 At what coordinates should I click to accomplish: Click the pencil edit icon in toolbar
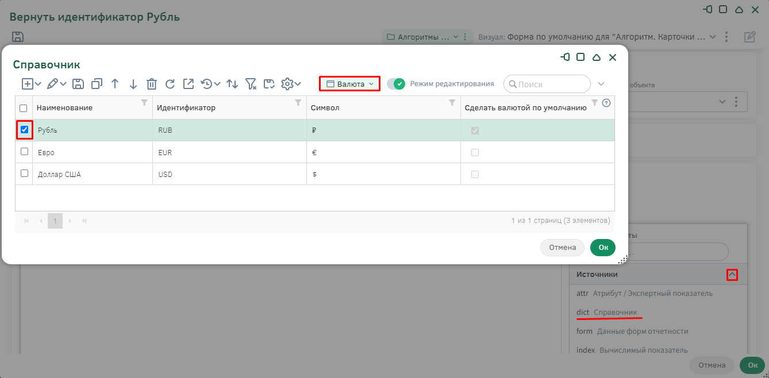coord(52,84)
